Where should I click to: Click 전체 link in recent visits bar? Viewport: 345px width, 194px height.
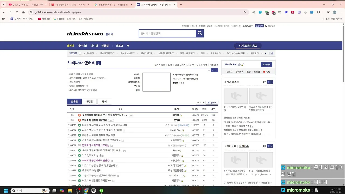271,53
